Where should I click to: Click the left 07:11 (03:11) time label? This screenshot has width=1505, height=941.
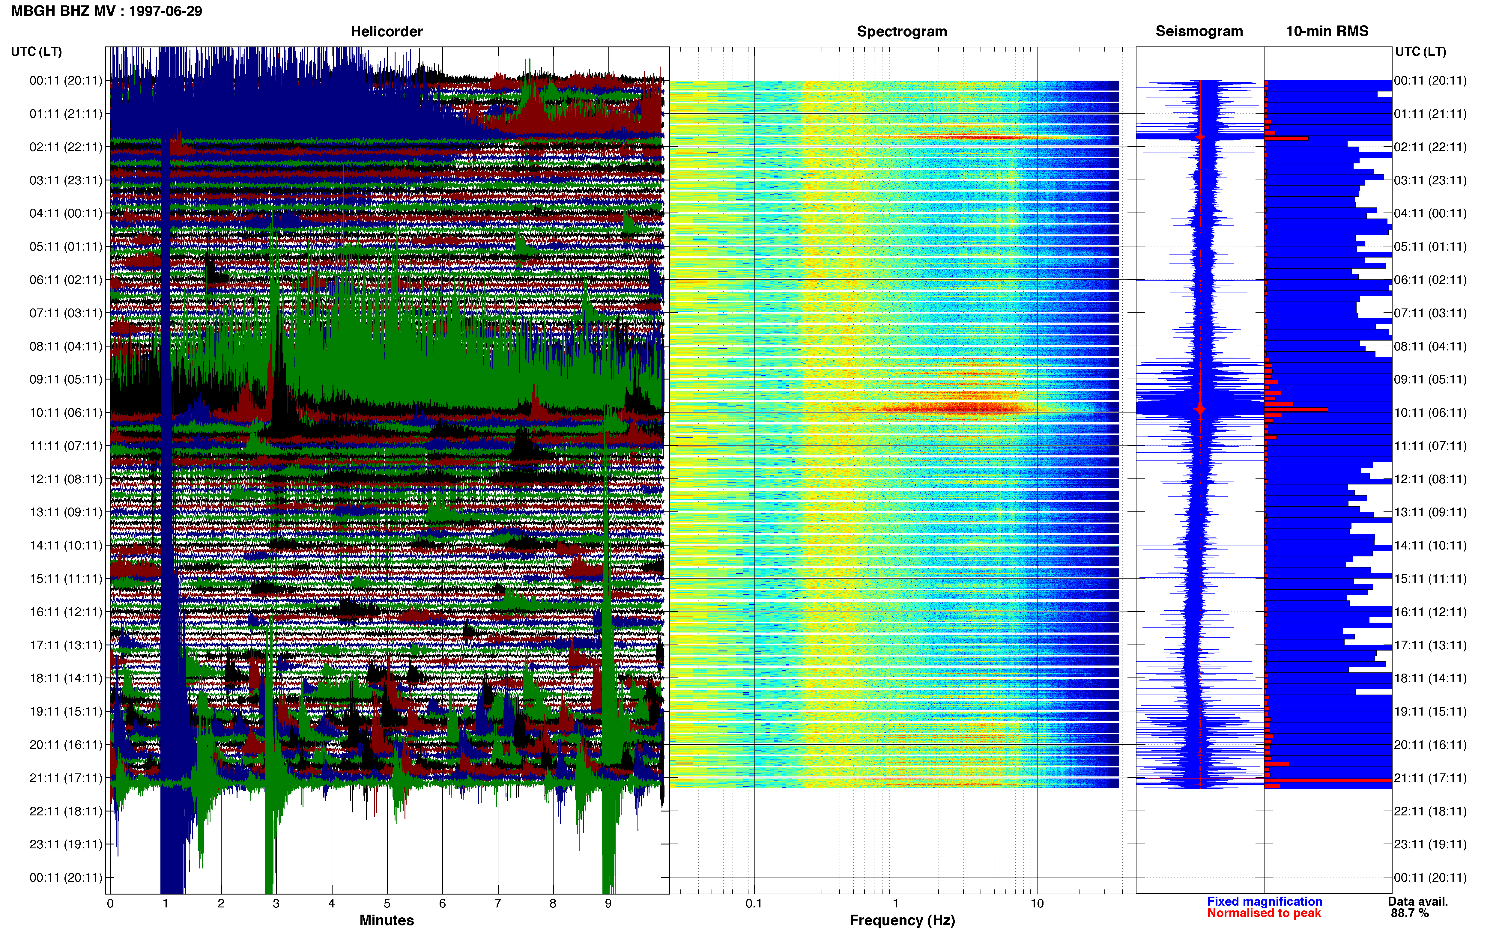(66, 313)
